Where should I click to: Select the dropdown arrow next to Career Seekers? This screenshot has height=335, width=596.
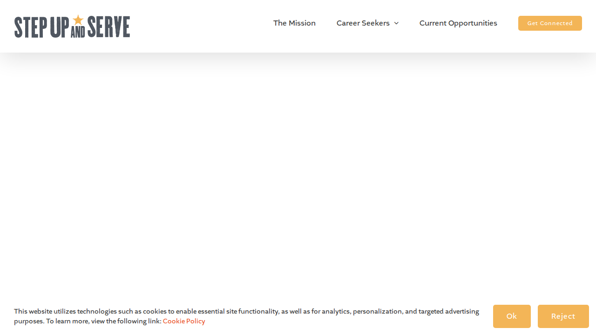click(x=395, y=23)
